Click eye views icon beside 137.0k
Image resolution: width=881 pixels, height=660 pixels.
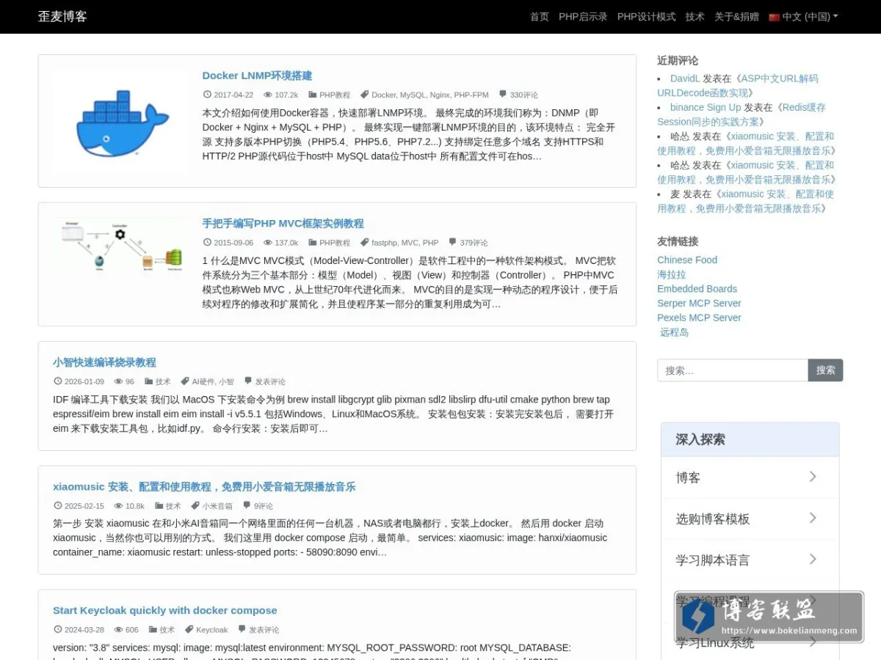tap(268, 243)
